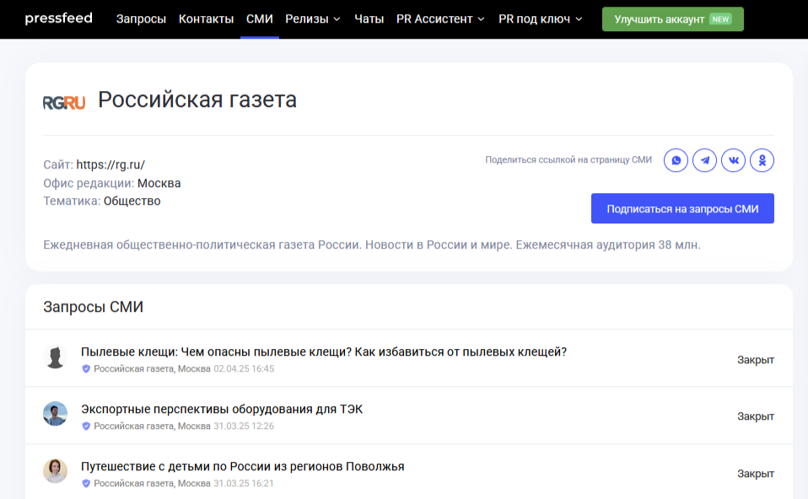Click the Запросы СМИ section heading
This screenshot has width=808, height=499.
[94, 307]
